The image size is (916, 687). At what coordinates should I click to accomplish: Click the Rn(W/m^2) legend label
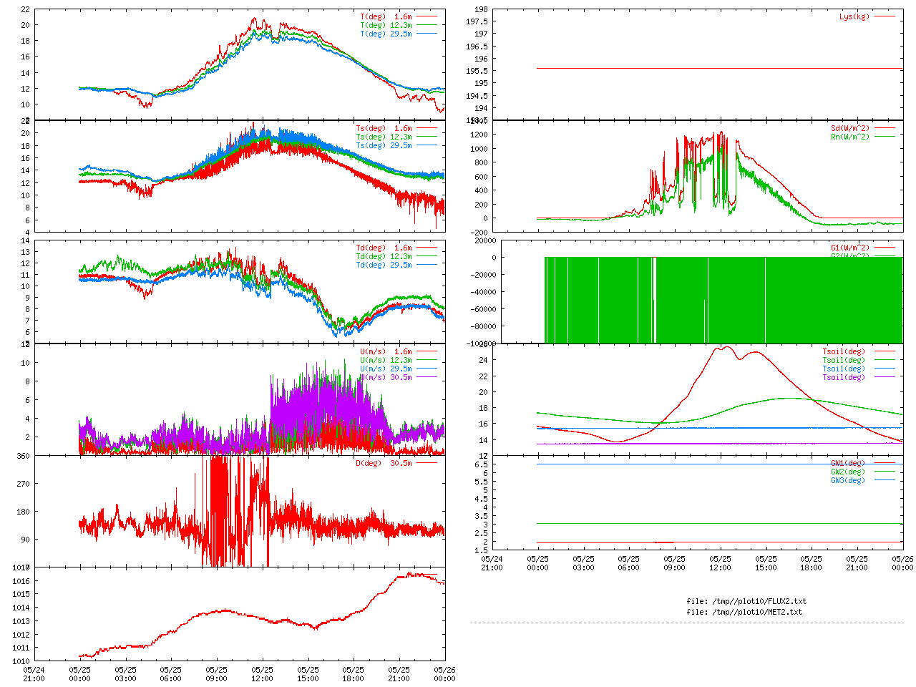click(850, 137)
